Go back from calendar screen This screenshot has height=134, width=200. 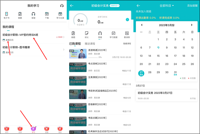tap(138, 5)
